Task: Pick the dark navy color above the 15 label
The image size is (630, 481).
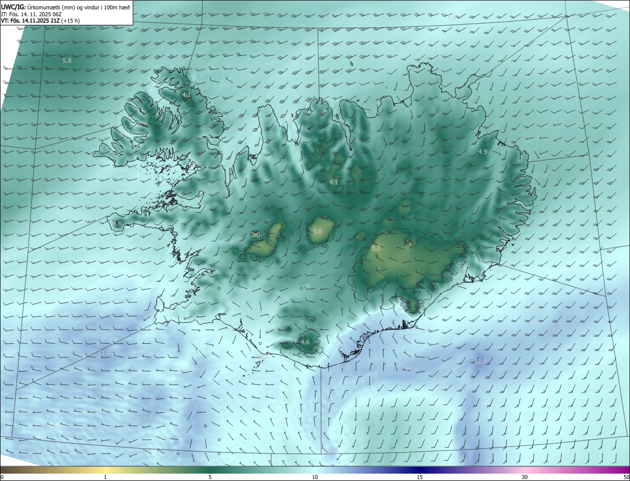Action: [420, 470]
